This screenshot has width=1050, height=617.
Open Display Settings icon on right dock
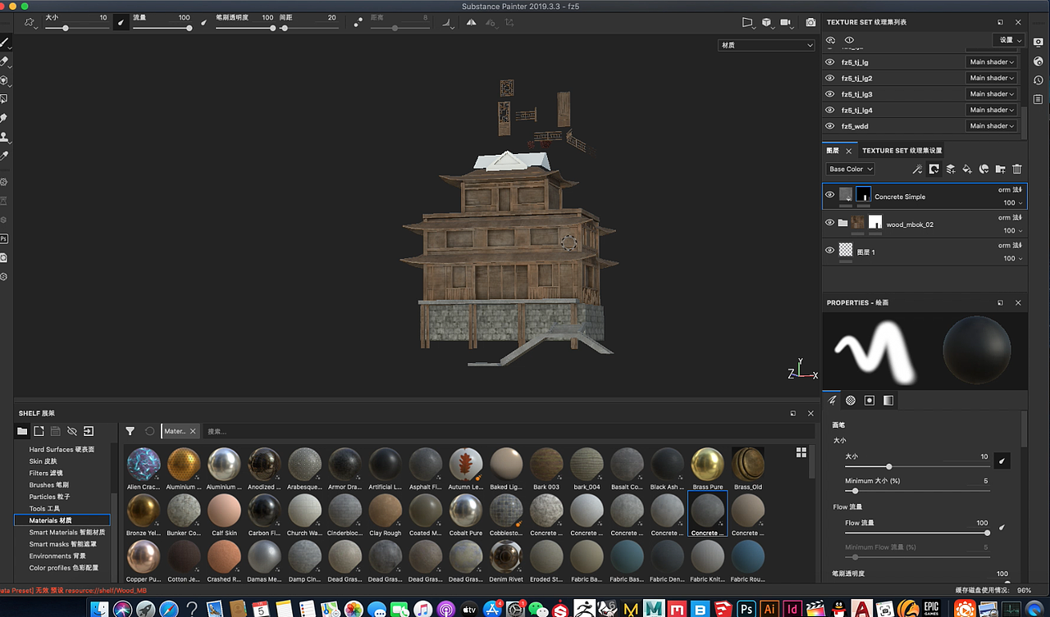(x=1038, y=42)
